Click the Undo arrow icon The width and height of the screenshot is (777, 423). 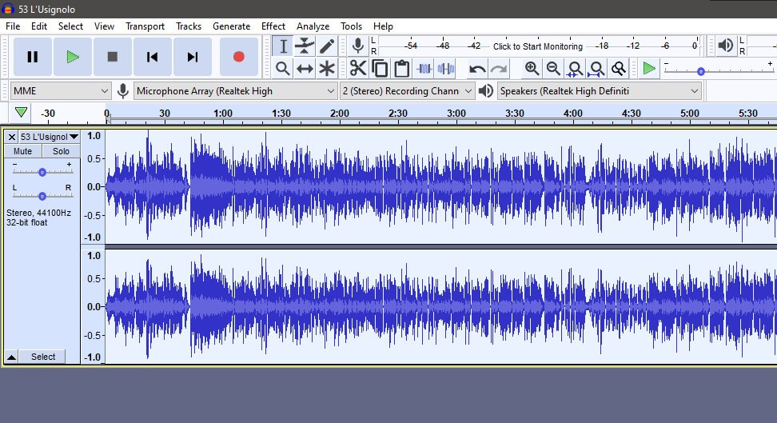tap(477, 69)
